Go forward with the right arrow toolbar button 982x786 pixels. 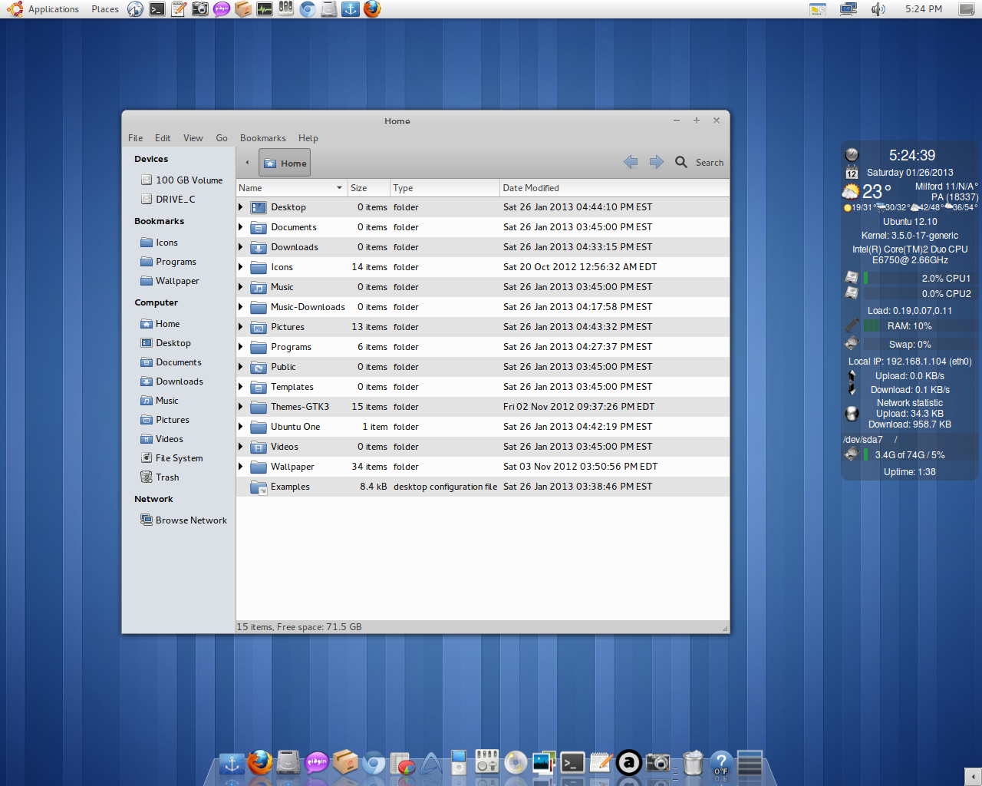(656, 162)
